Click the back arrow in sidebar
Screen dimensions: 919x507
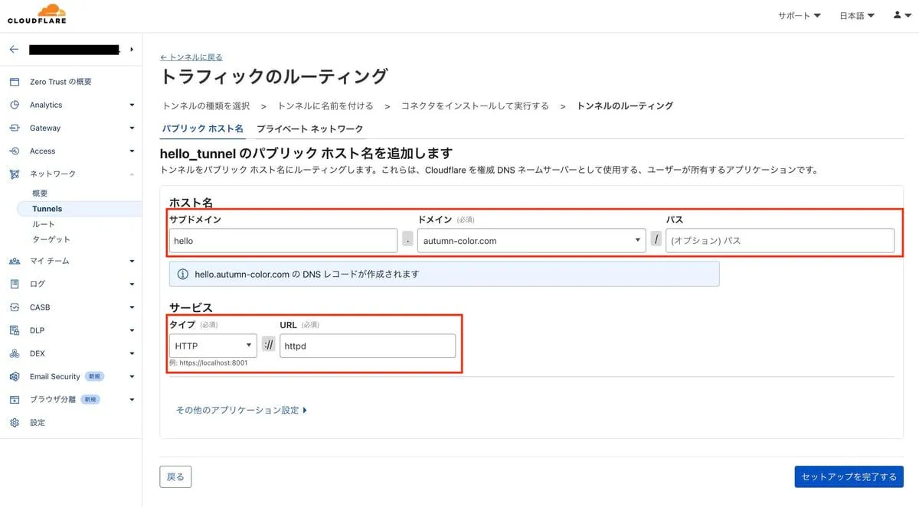14,50
